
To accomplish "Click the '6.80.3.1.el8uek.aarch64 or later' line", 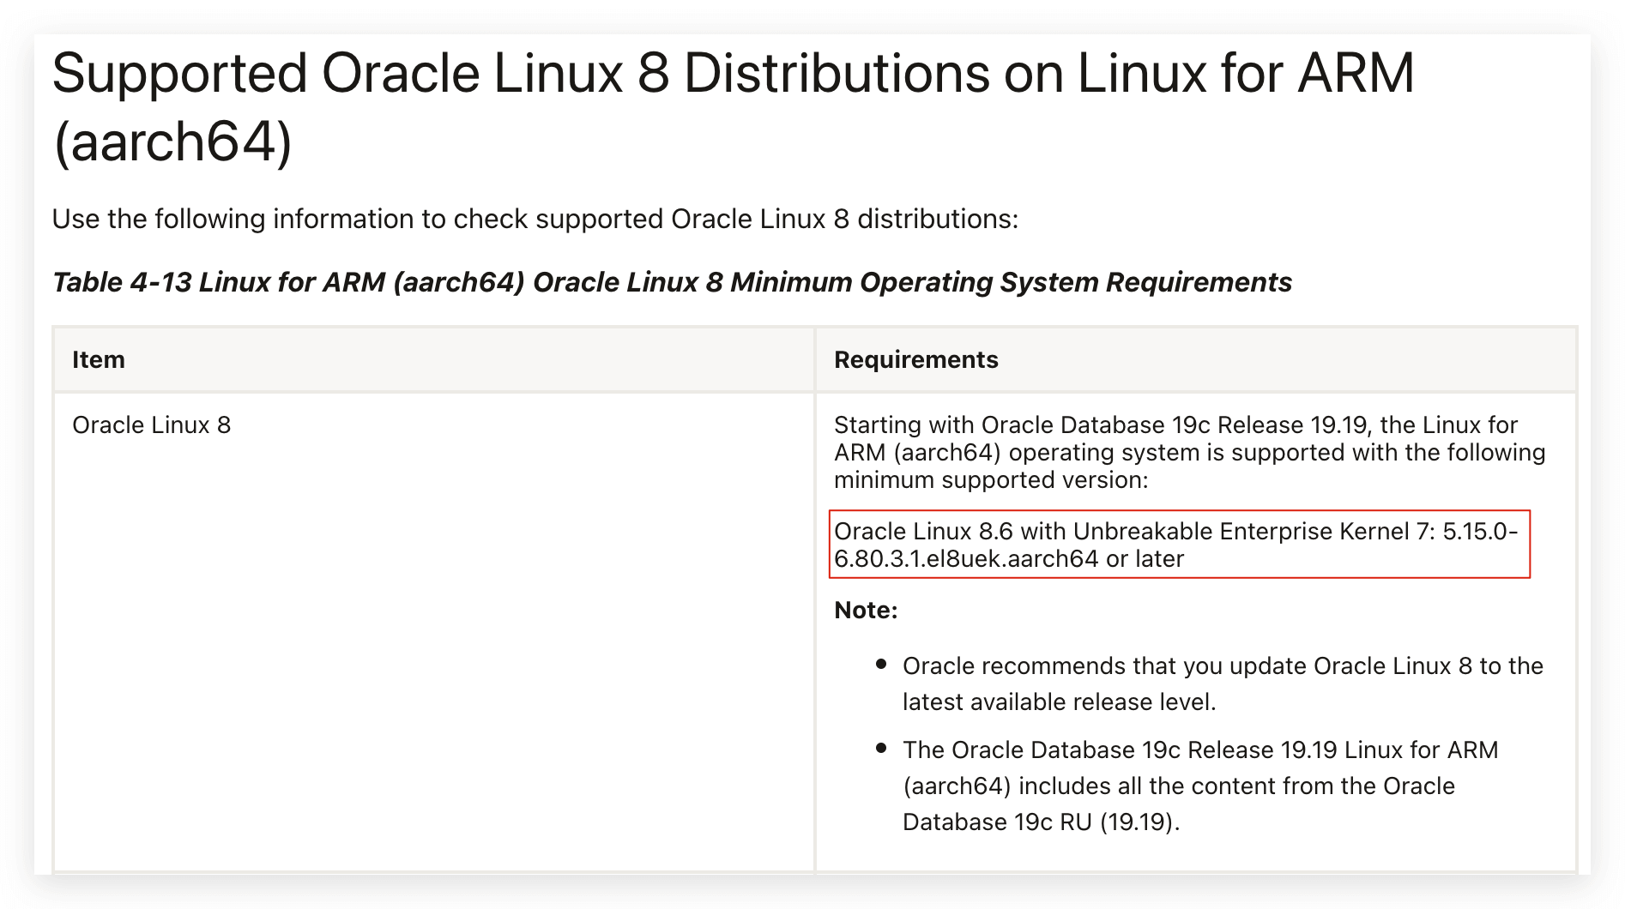I will [1009, 559].
